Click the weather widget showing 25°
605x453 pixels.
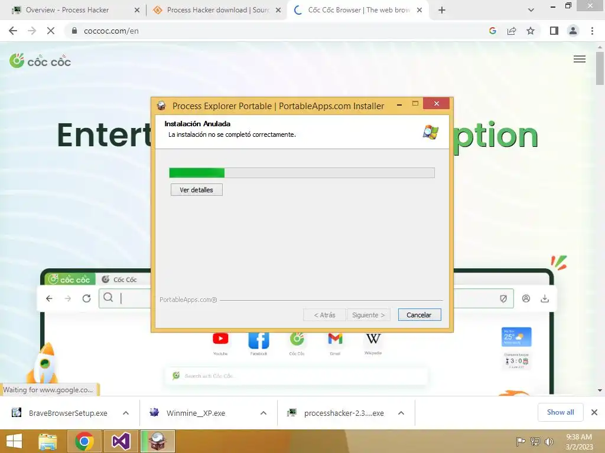tap(516, 337)
